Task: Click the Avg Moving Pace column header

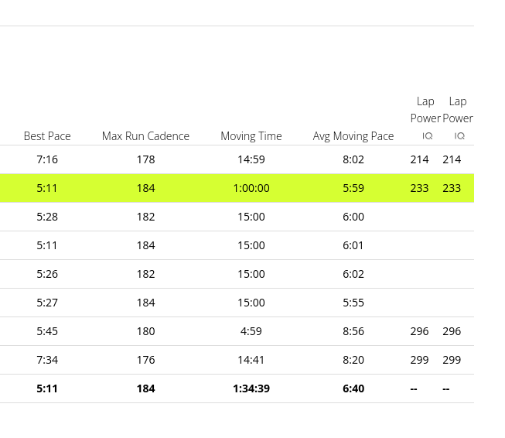Action: click(x=353, y=136)
